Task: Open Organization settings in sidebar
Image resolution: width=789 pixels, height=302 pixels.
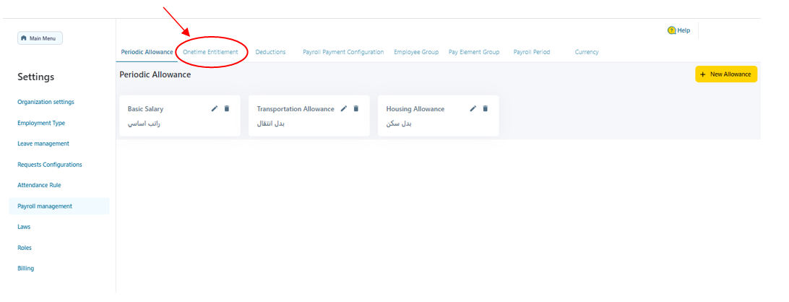Action: pos(46,102)
